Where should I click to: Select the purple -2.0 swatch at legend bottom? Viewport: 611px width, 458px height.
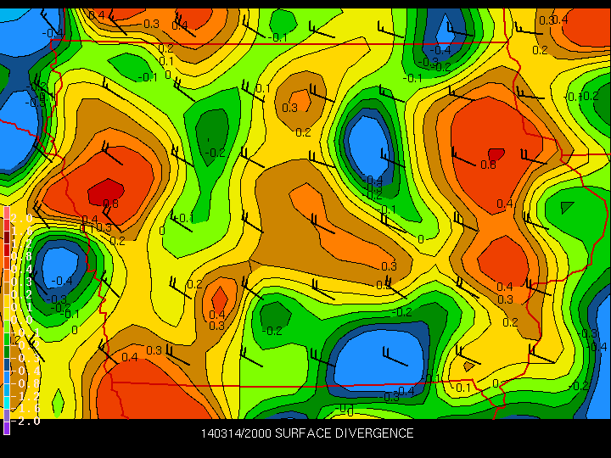(6, 427)
